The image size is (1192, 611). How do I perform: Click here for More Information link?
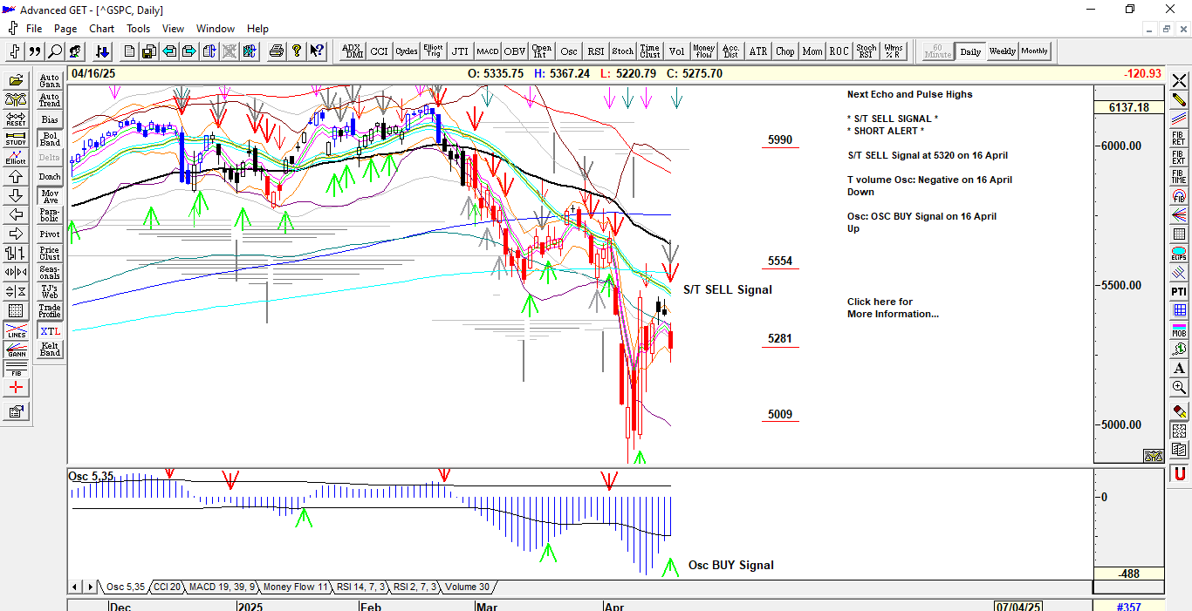point(892,308)
